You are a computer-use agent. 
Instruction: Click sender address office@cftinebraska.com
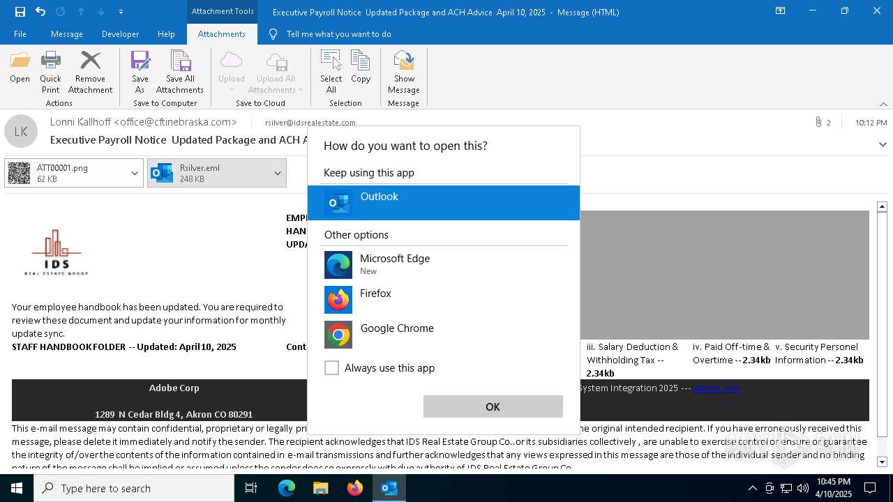pos(176,122)
